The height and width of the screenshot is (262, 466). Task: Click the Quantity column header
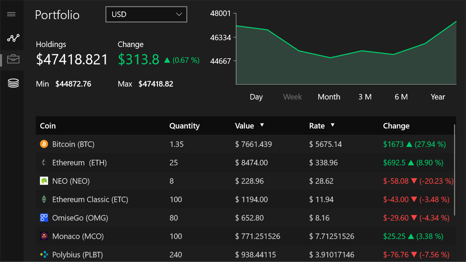point(184,126)
